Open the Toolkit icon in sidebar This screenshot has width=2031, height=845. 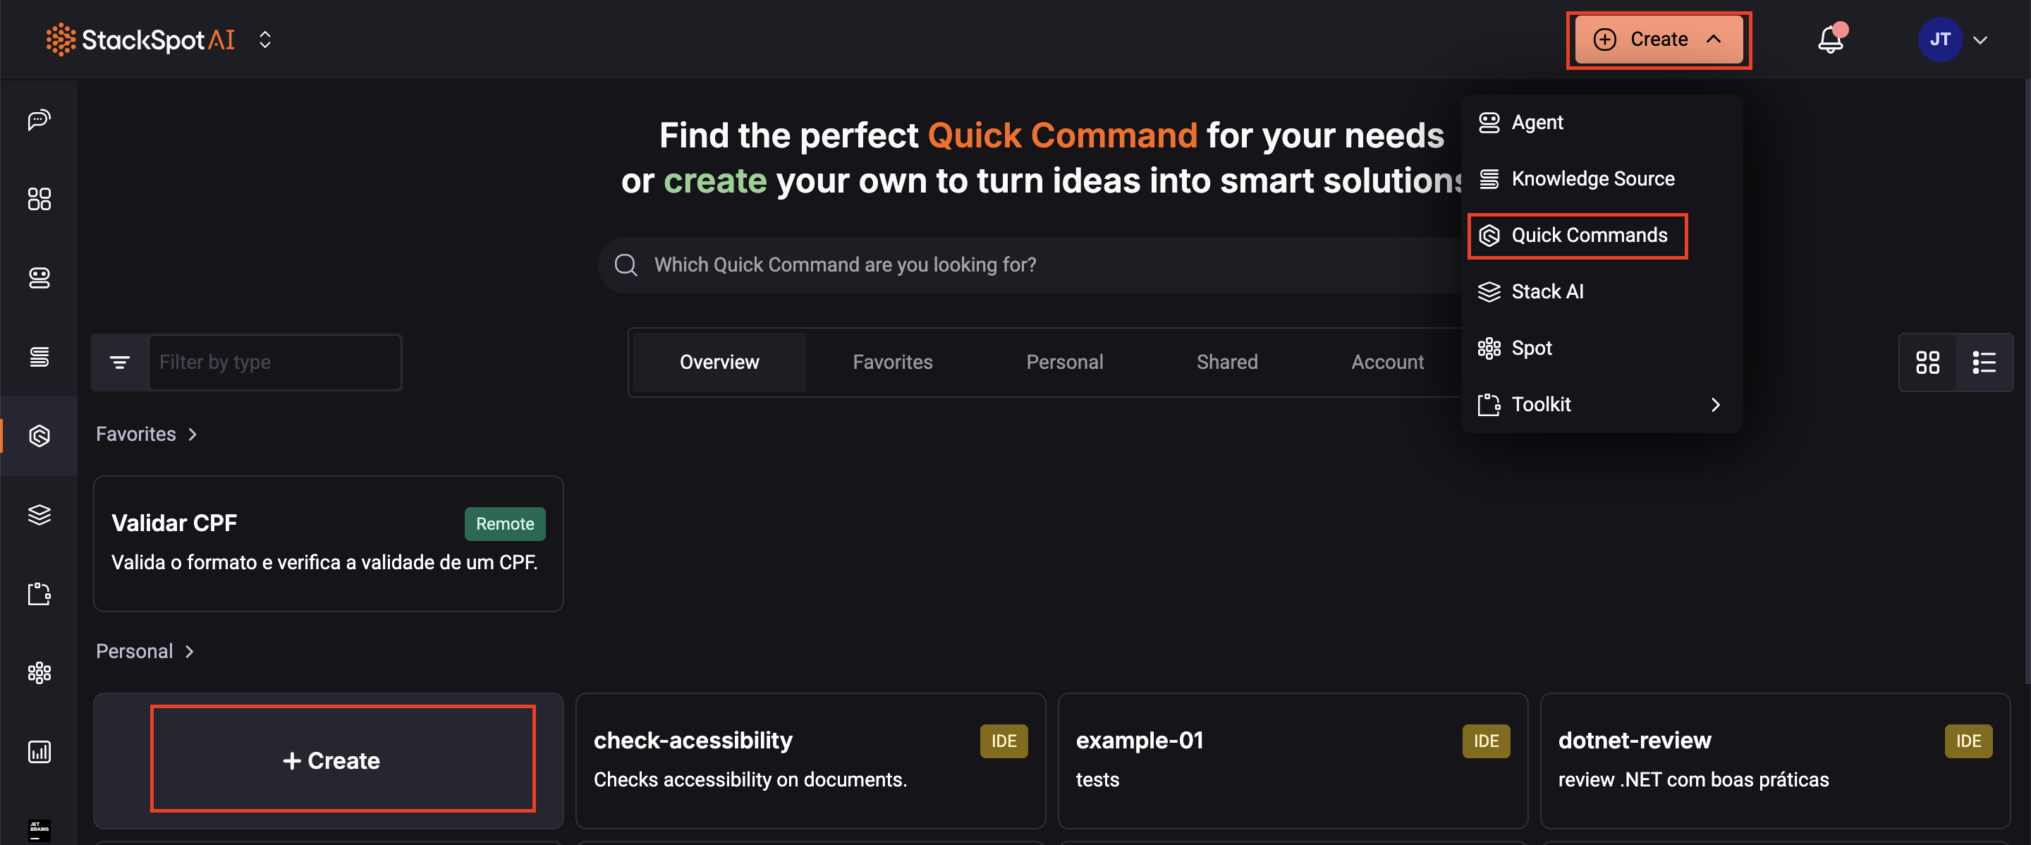click(39, 594)
